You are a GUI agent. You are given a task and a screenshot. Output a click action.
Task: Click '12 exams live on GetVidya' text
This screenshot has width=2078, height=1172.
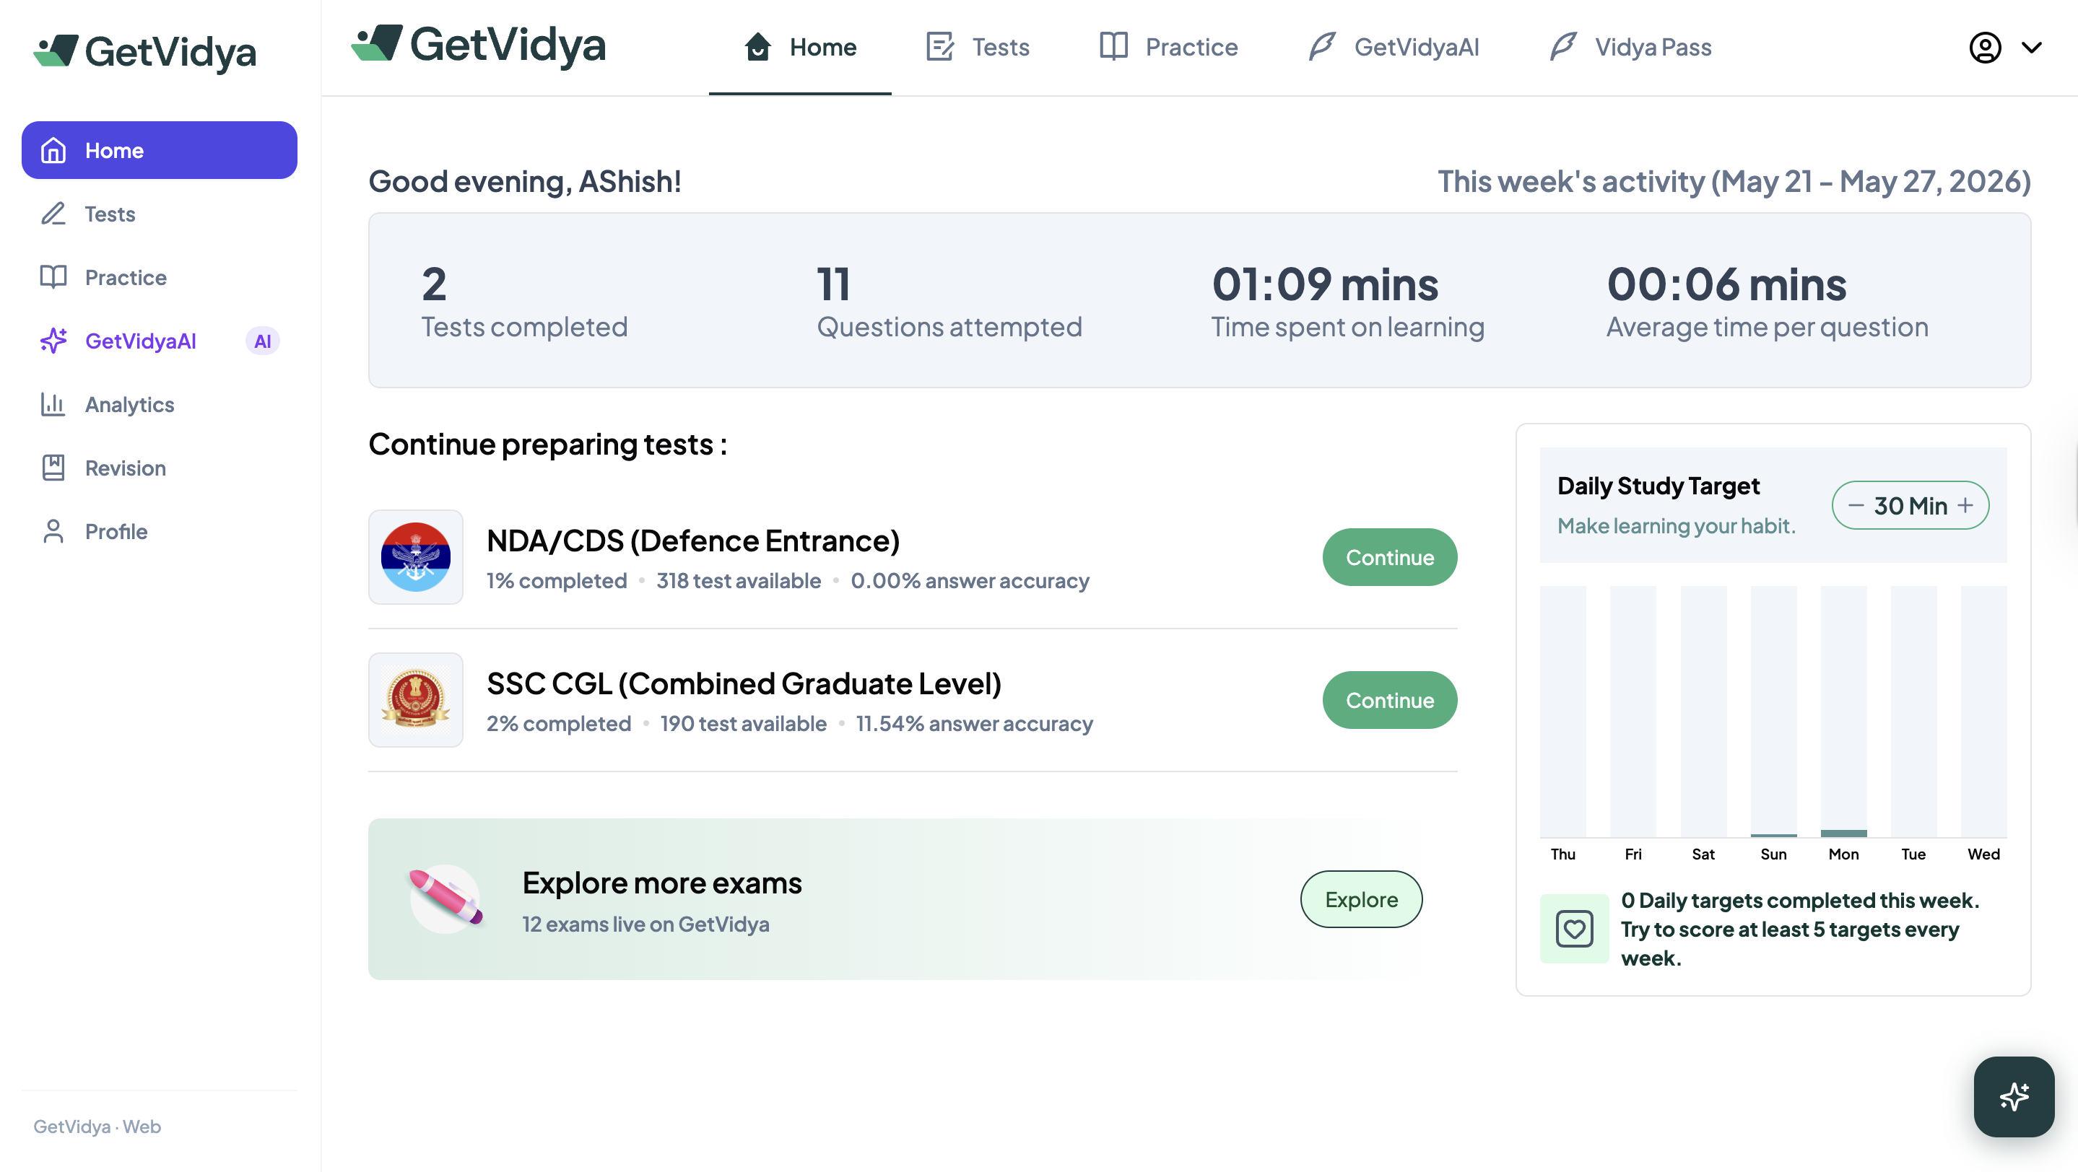pyautogui.click(x=645, y=924)
